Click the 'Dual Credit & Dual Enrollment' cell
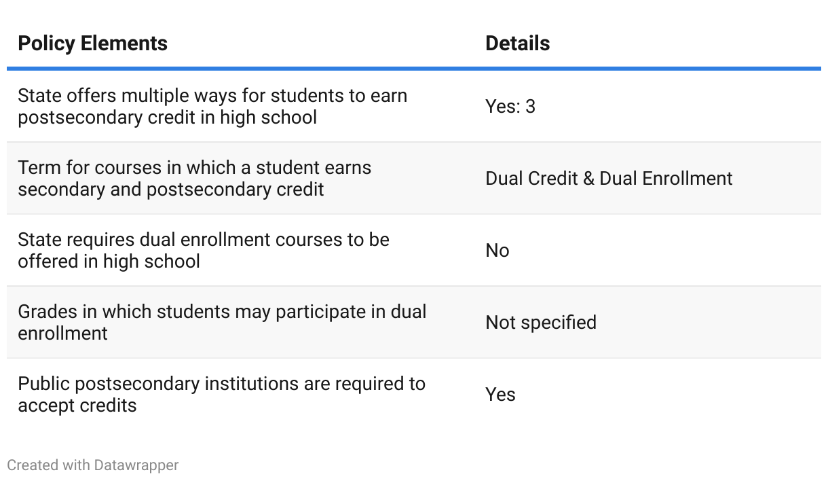The width and height of the screenshot is (828, 481). [x=609, y=179]
